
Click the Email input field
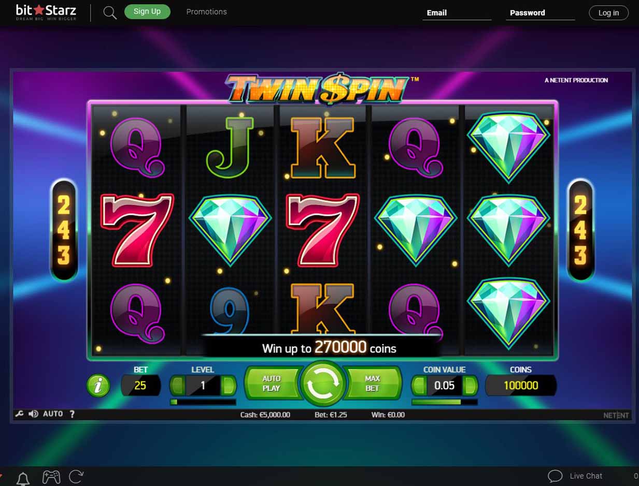click(457, 13)
